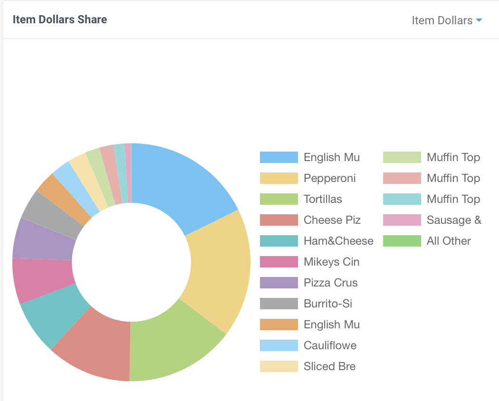Click the Sliced Bre legend label
The width and height of the screenshot is (499, 401).
[330, 366]
